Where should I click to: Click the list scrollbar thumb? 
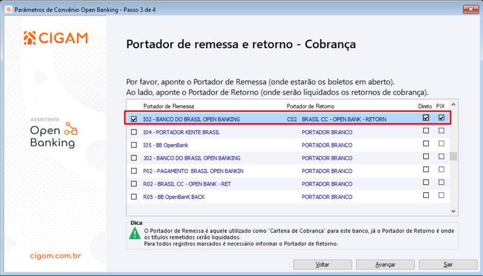pyautogui.click(x=453, y=156)
